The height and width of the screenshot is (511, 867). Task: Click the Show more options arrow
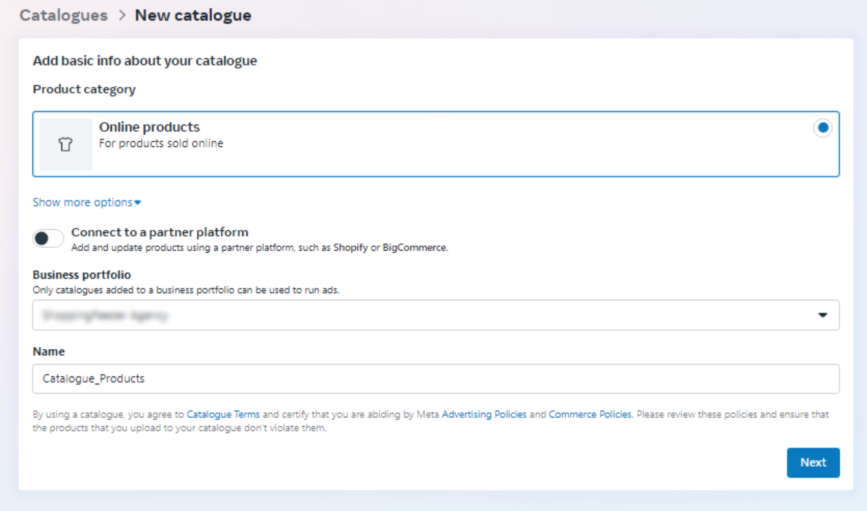point(138,202)
